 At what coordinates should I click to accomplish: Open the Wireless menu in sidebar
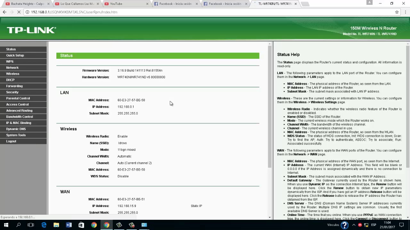click(13, 74)
